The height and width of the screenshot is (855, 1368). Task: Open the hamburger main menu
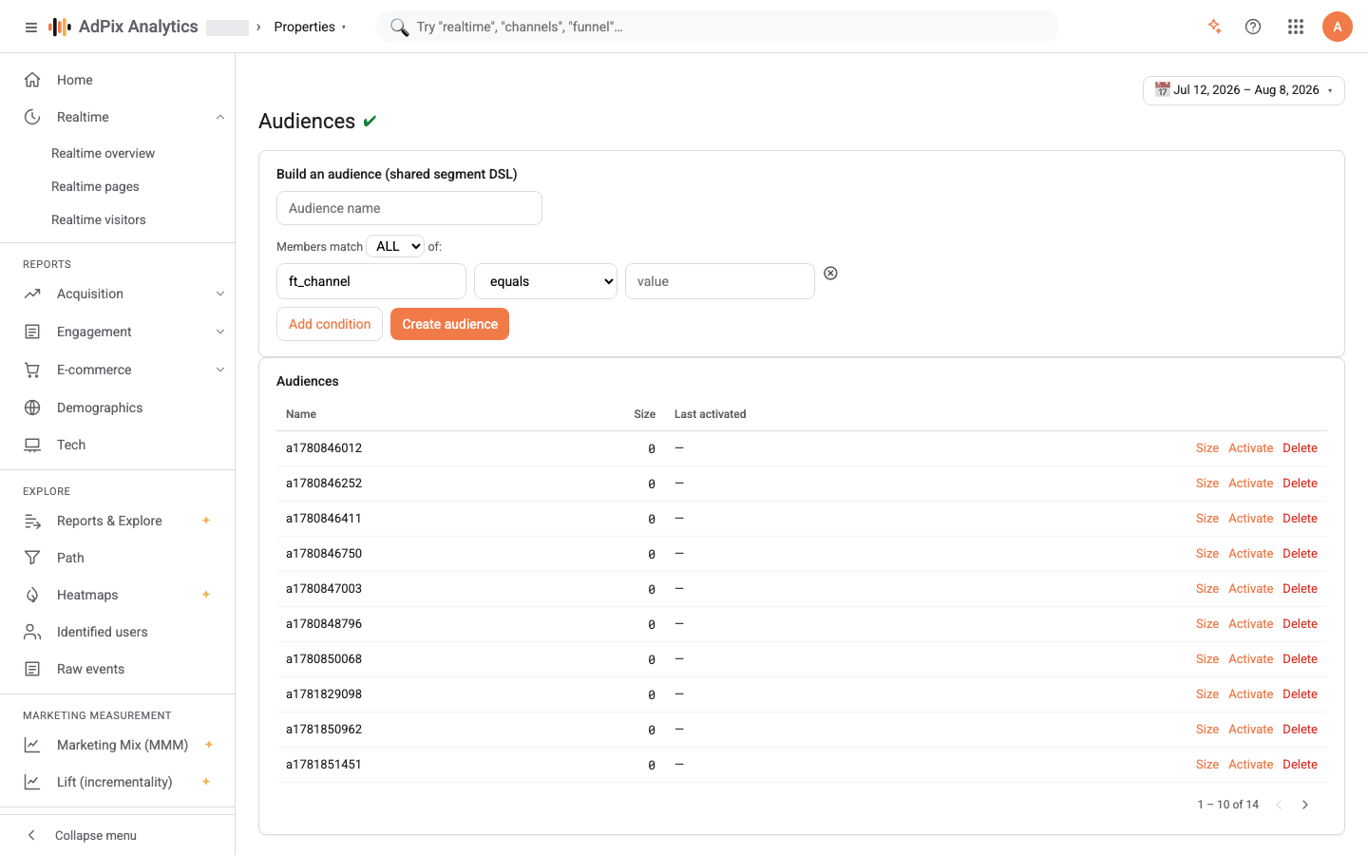tap(31, 28)
